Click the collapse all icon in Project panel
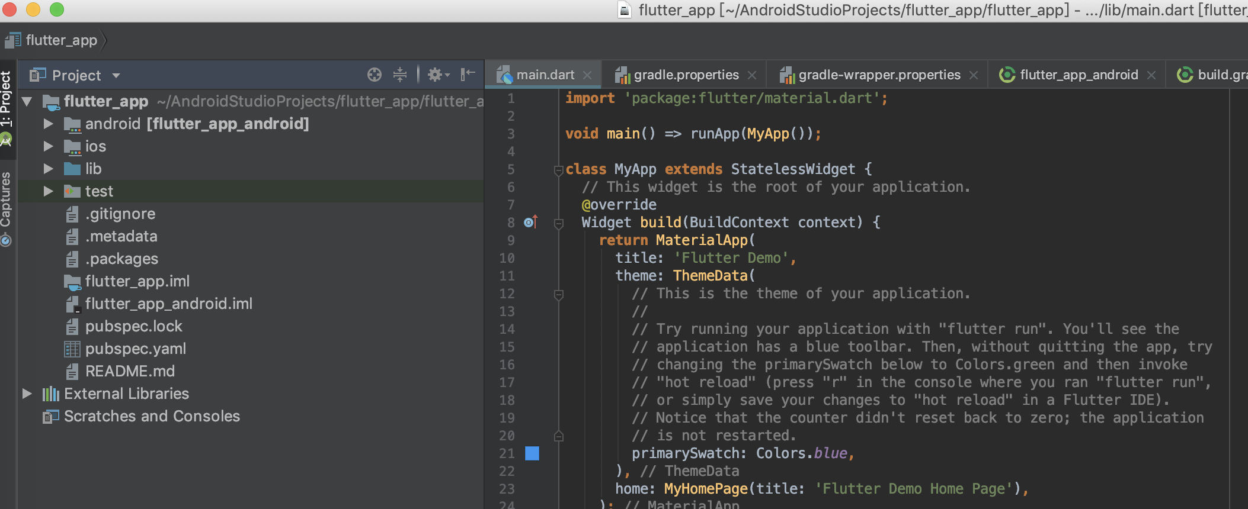Image resolution: width=1248 pixels, height=509 pixels. pyautogui.click(x=400, y=75)
